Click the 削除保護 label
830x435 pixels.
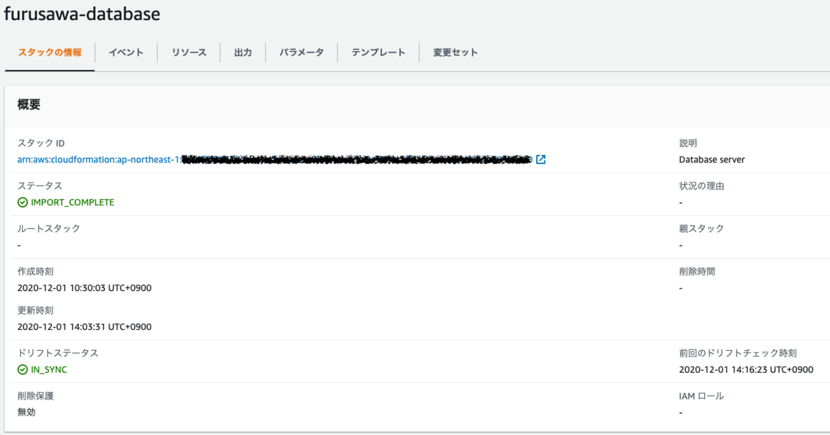[x=35, y=396]
